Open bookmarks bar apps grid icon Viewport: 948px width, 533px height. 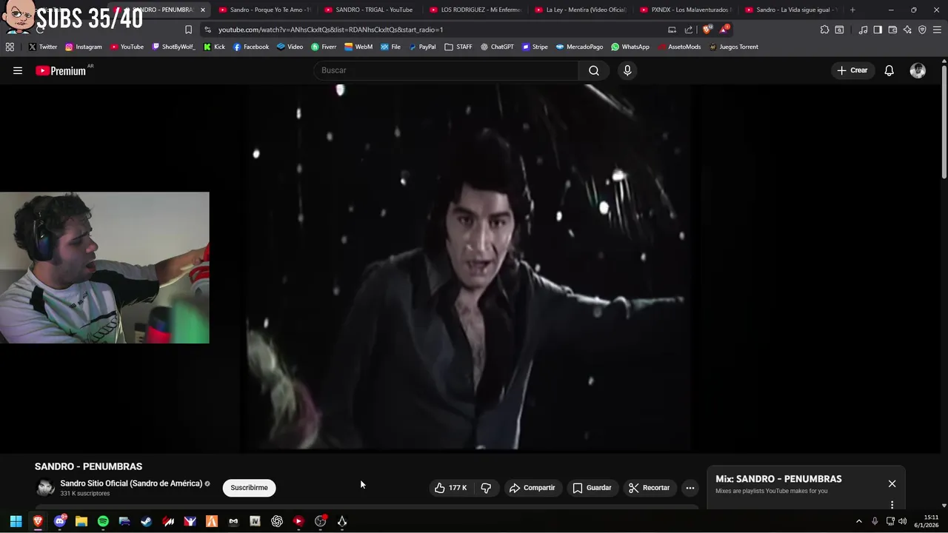coord(10,47)
